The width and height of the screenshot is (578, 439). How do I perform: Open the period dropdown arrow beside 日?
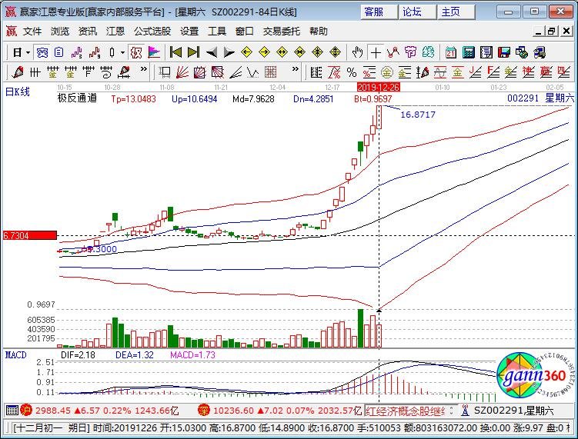point(28,52)
